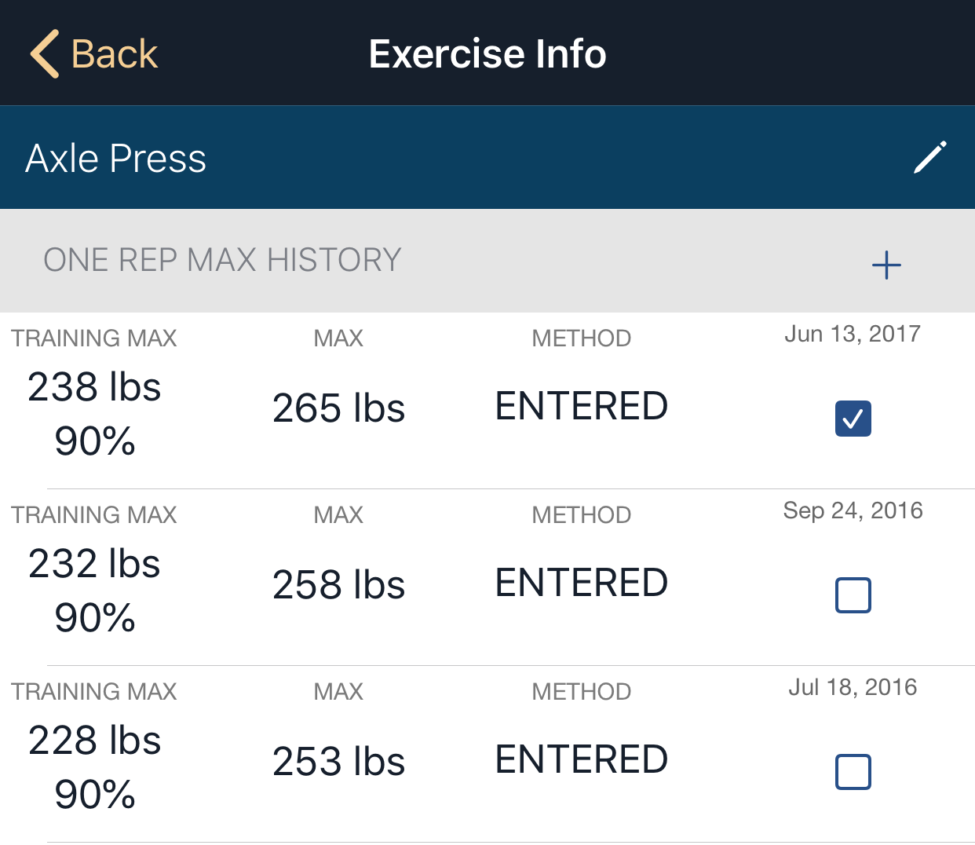Tap the 238 lbs training max

click(x=93, y=386)
